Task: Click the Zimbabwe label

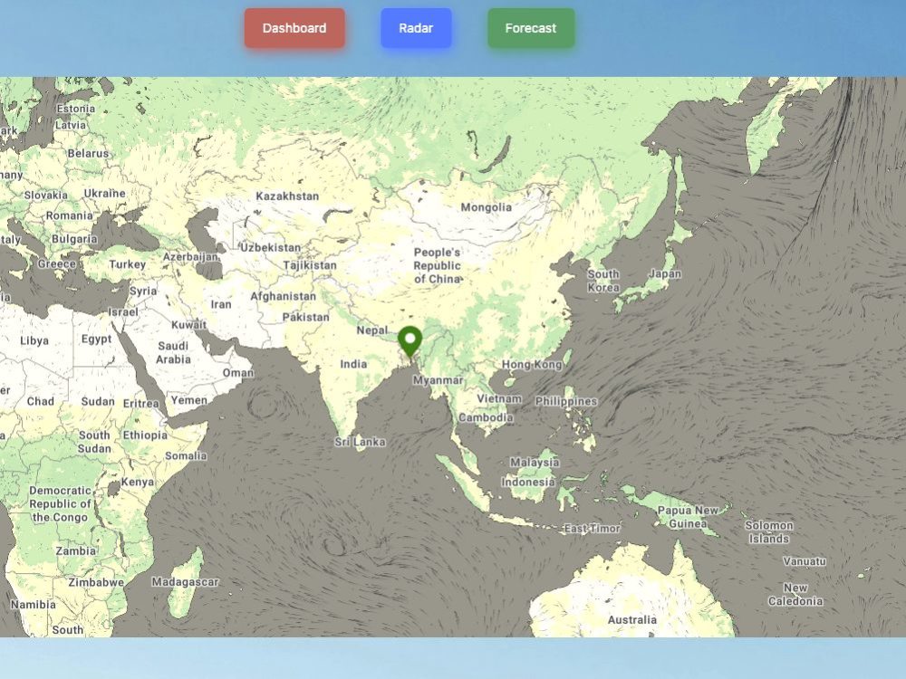Action: click(96, 582)
